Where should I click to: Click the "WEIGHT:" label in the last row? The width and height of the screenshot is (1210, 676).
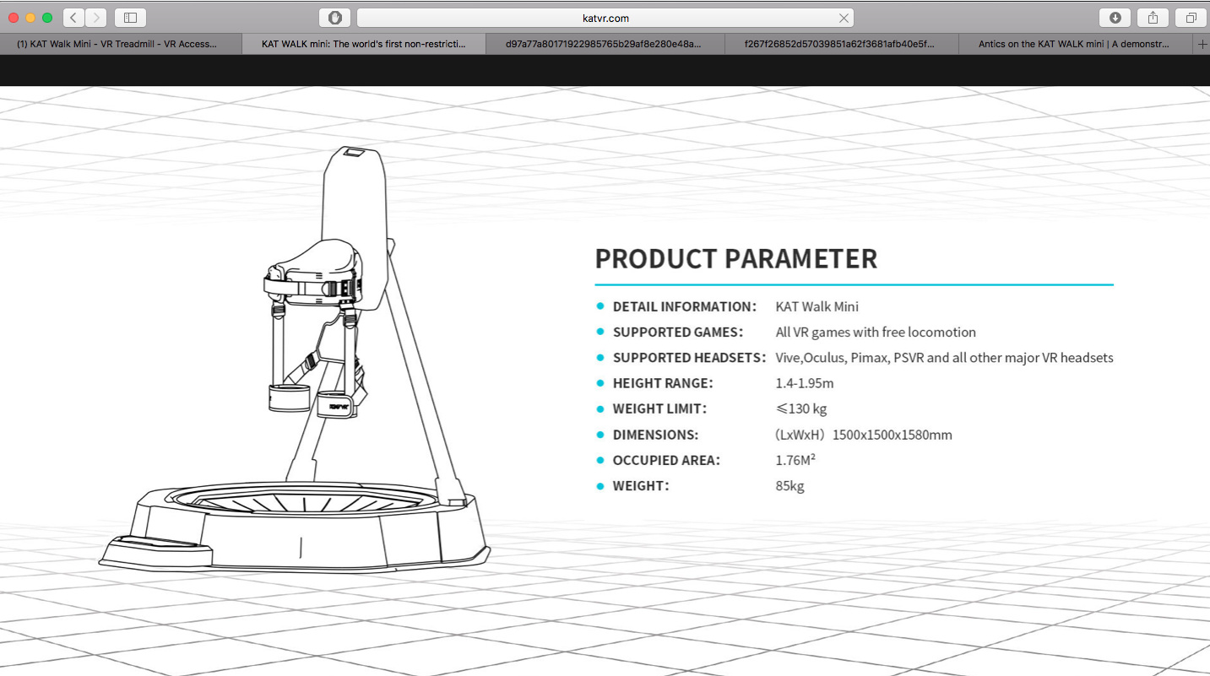pos(642,486)
